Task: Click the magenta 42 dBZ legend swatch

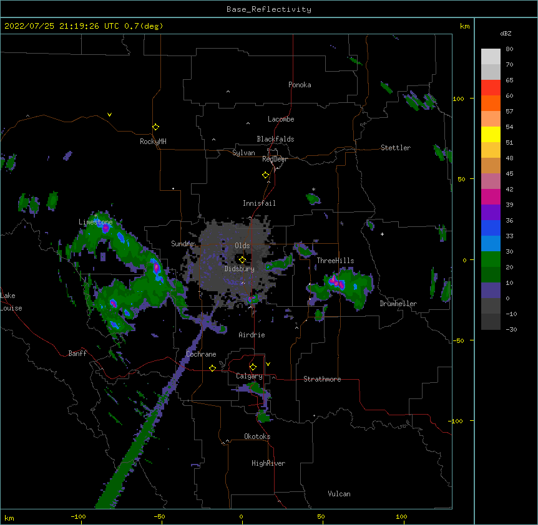Action: (491, 196)
